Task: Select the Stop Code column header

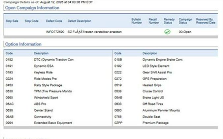Action: point(32,21)
